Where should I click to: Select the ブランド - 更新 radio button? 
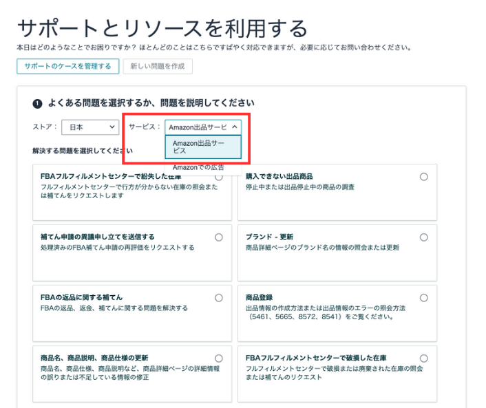click(423, 237)
